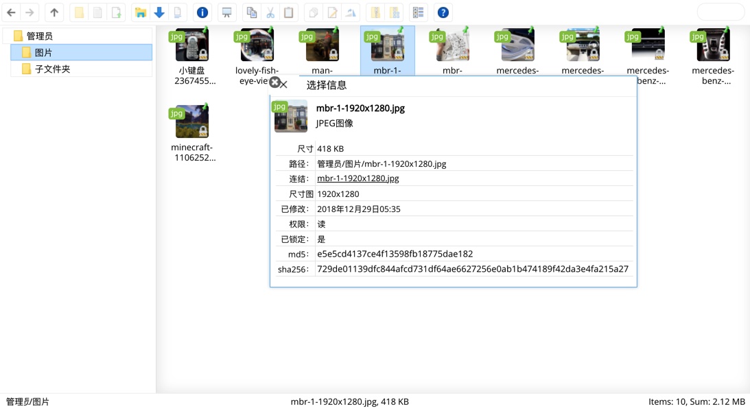
Task: Create a new folder from toolbar
Action: pyautogui.click(x=79, y=12)
